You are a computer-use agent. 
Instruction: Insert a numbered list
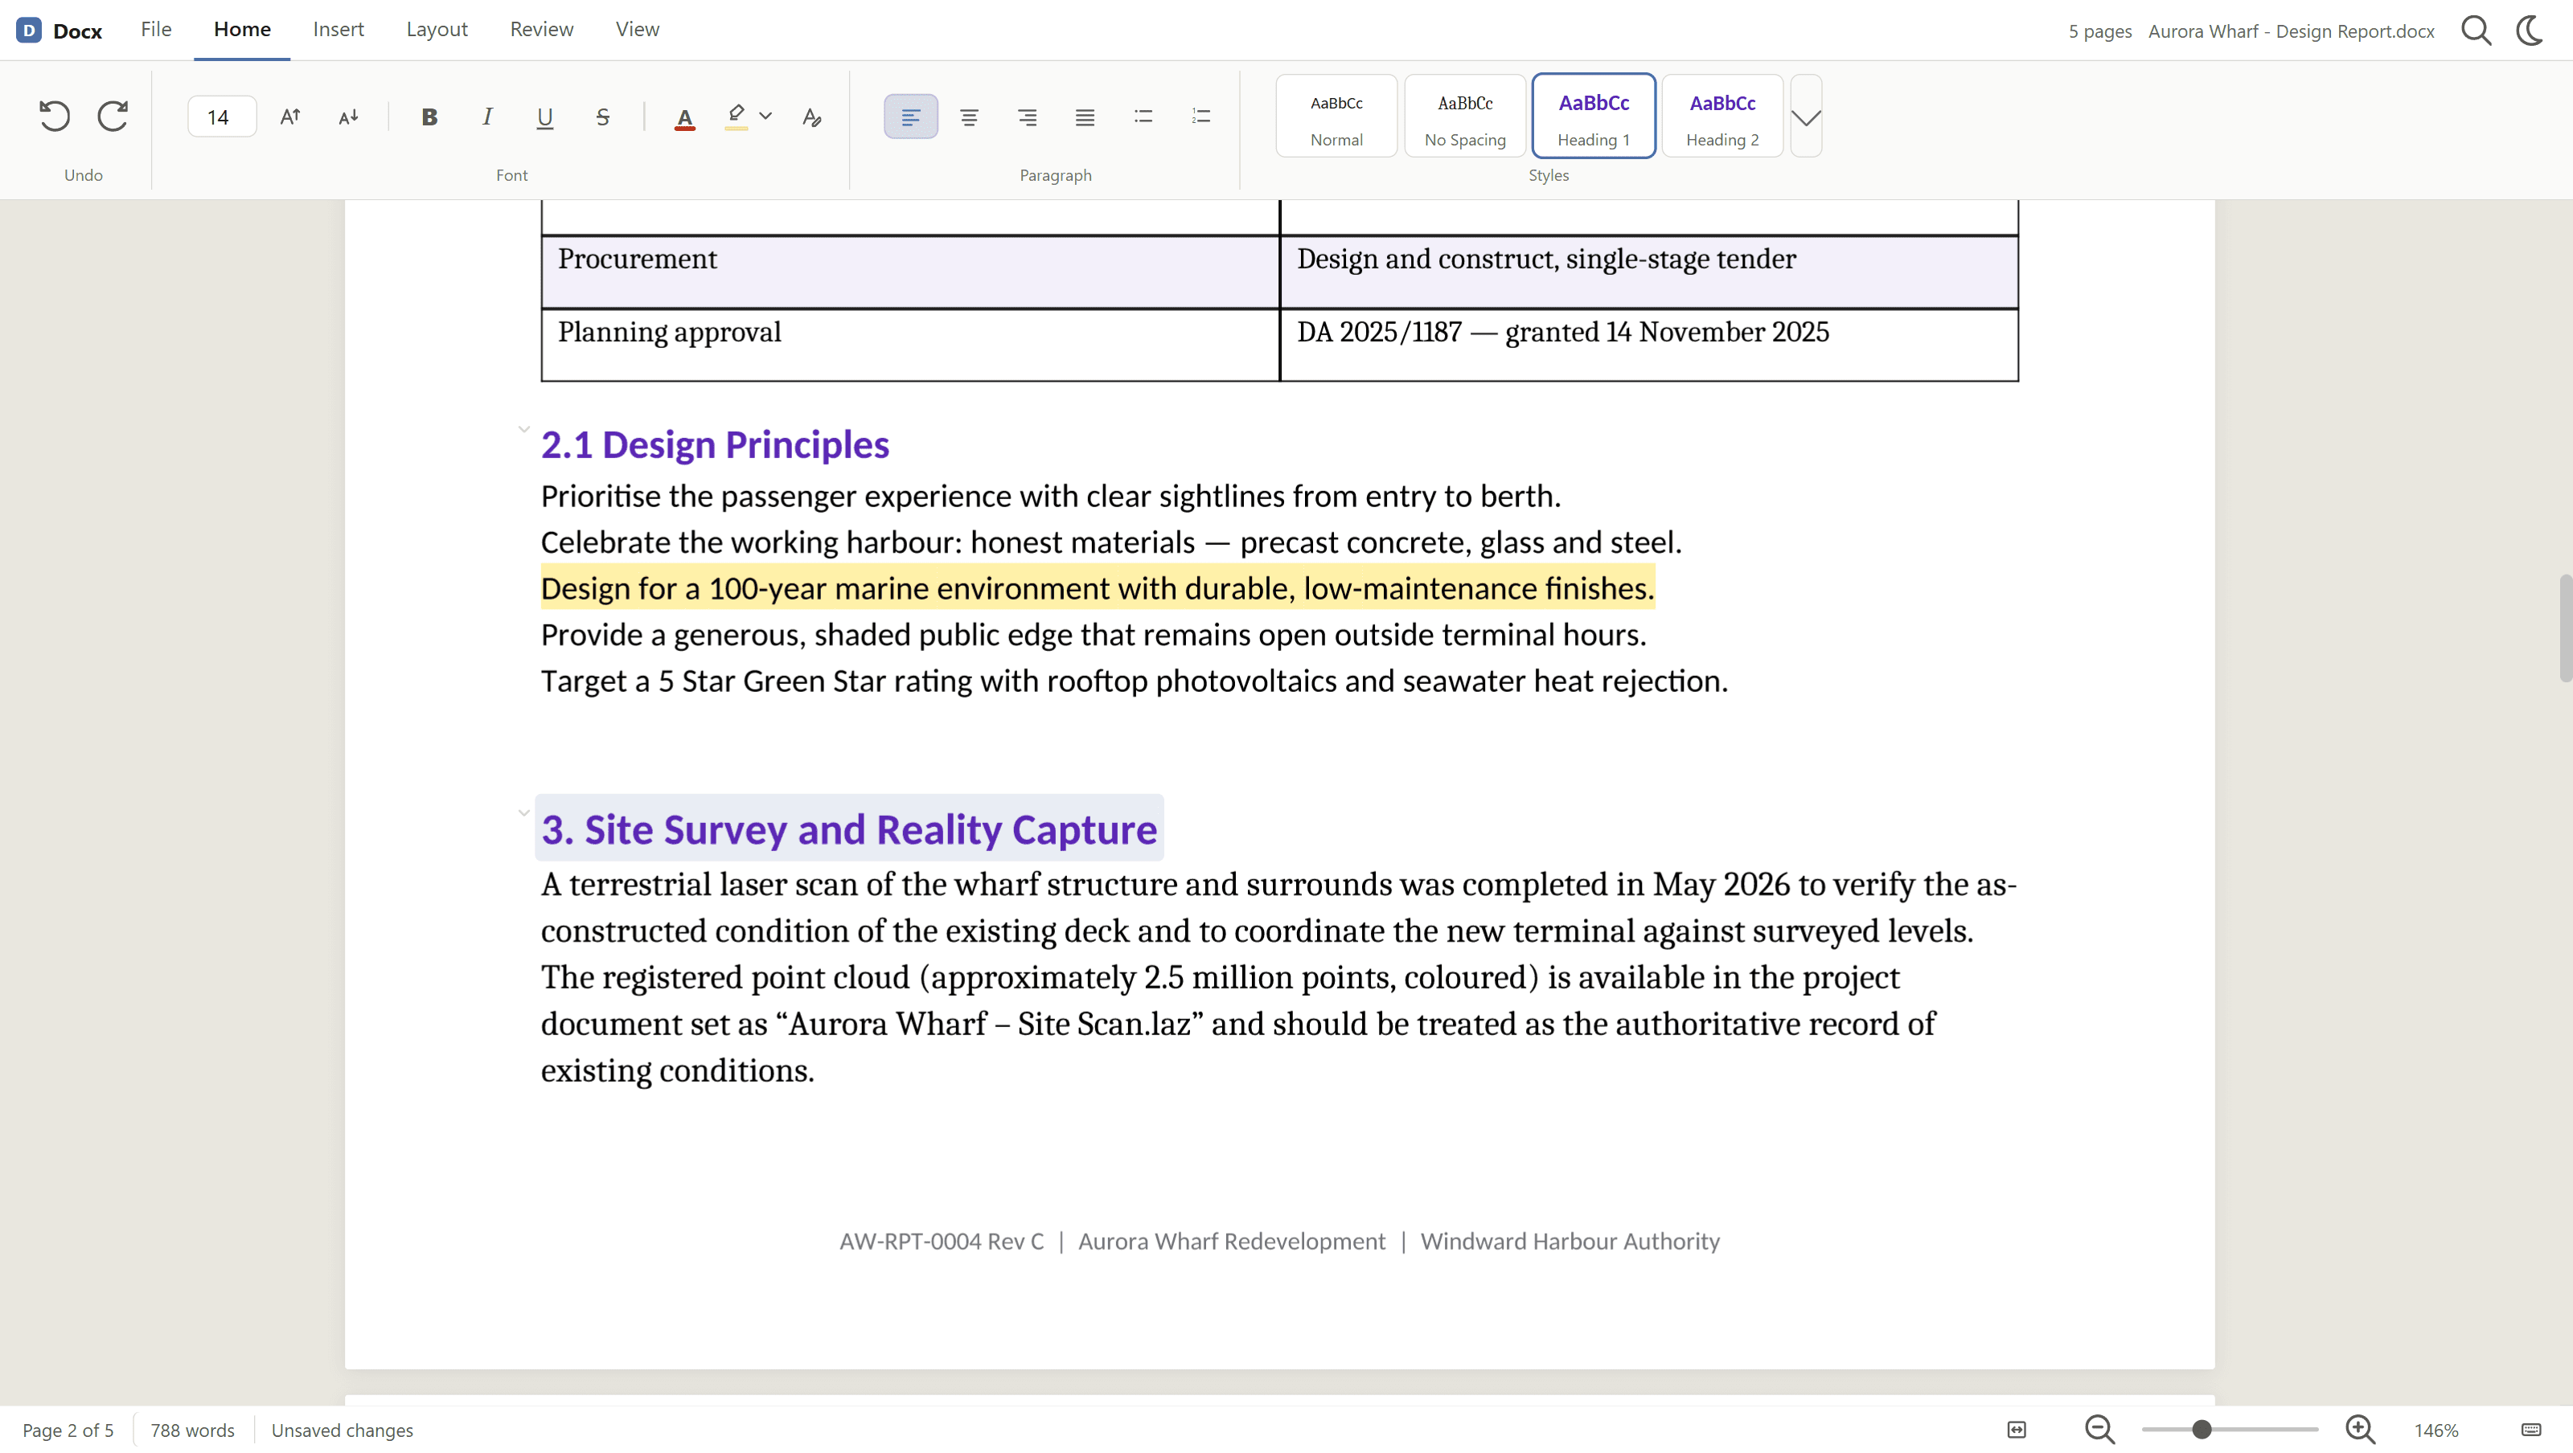click(1201, 117)
